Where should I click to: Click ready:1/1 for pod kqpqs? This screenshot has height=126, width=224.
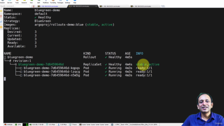point(144,68)
